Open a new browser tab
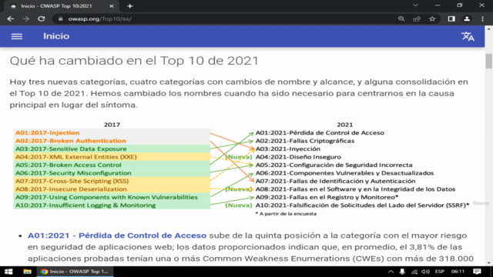The height and width of the screenshot is (277, 493). pyautogui.click(x=130, y=6)
